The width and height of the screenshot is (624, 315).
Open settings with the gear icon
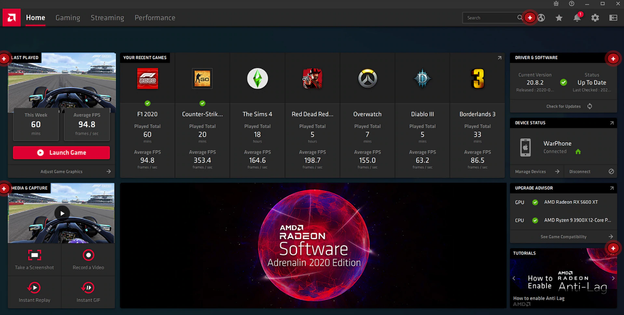pyautogui.click(x=595, y=18)
